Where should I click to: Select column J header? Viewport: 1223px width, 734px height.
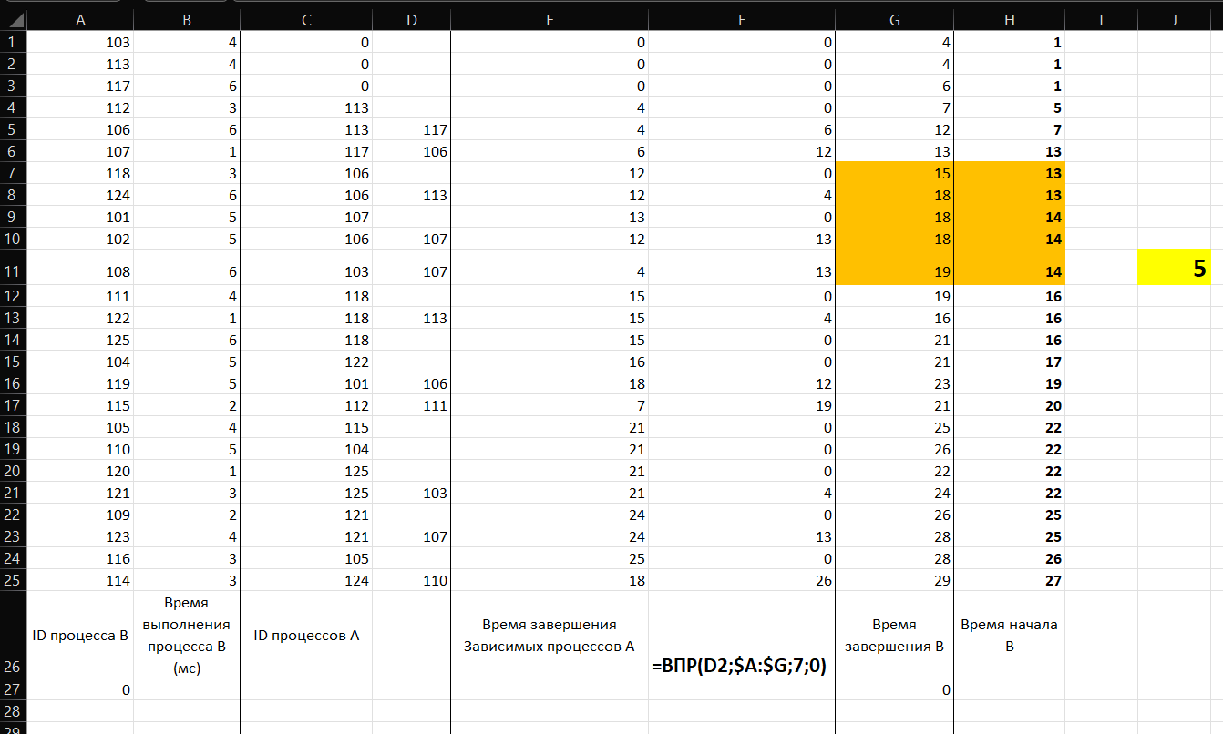(x=1174, y=21)
